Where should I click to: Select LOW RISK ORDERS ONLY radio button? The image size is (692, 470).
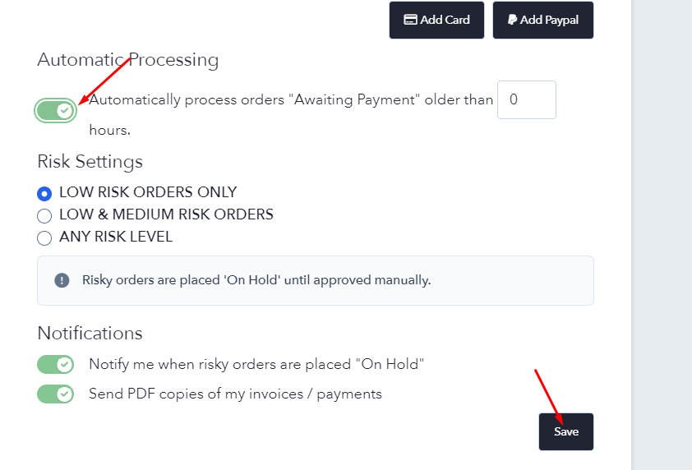click(x=44, y=193)
